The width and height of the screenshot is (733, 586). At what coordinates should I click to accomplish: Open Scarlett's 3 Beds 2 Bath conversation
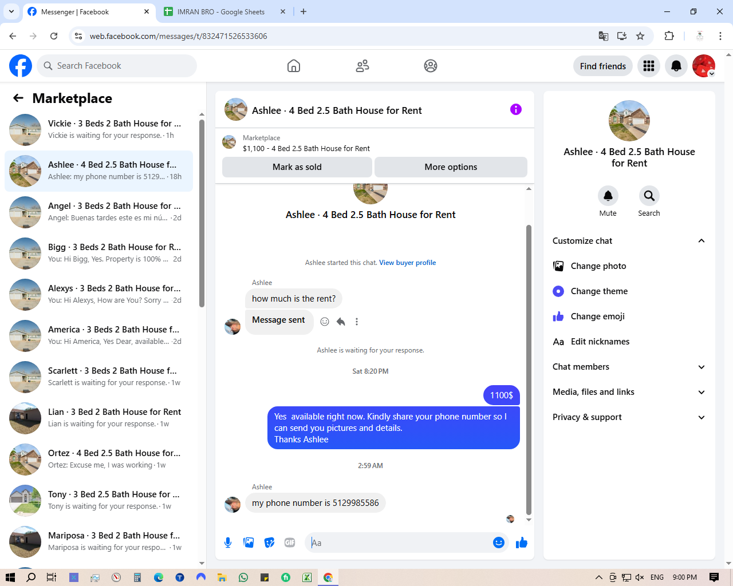(x=98, y=377)
